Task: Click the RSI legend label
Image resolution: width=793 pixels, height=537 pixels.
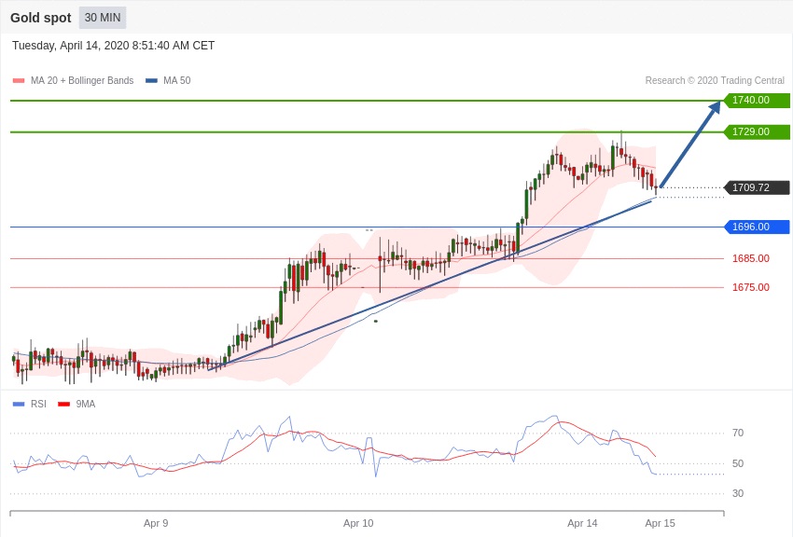Action: coord(38,404)
